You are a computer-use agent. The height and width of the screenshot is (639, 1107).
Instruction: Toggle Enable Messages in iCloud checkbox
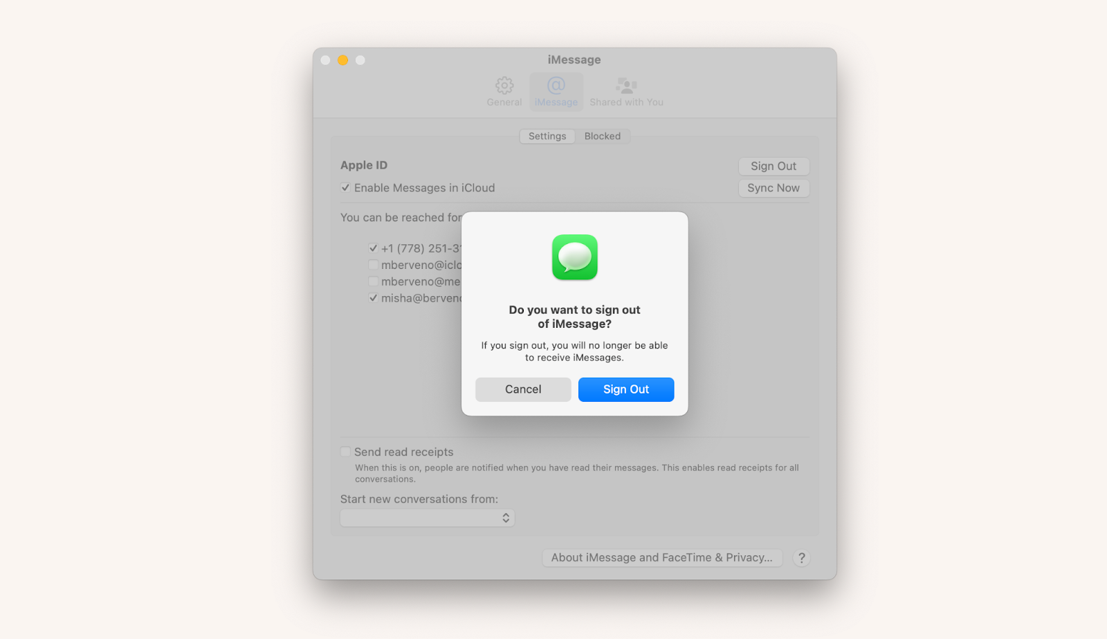[x=345, y=187]
